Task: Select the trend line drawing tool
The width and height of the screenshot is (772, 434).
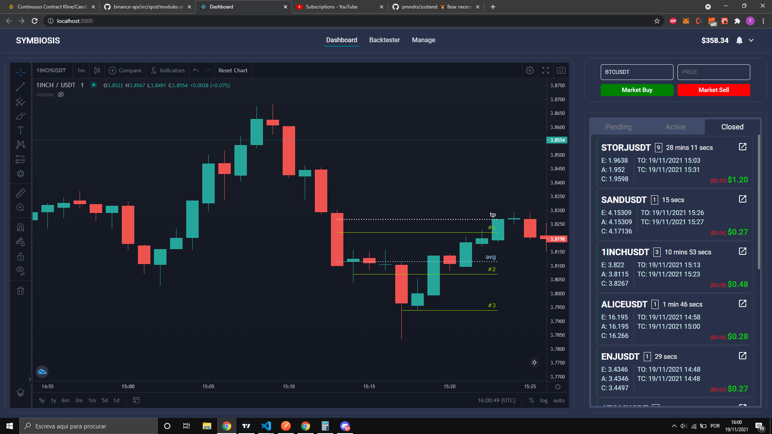Action: coord(21,87)
